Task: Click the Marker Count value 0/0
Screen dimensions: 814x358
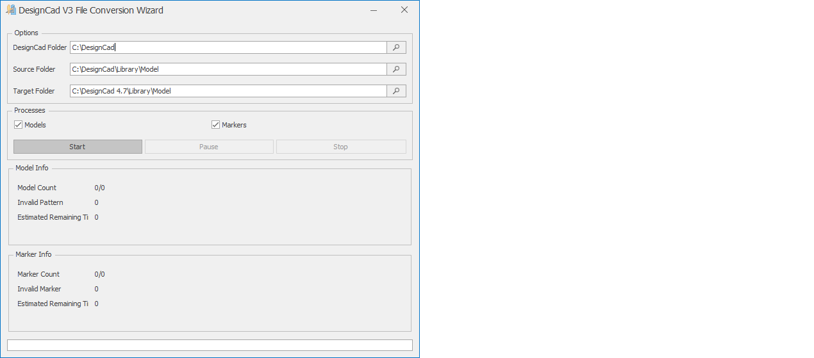Action: (x=99, y=274)
